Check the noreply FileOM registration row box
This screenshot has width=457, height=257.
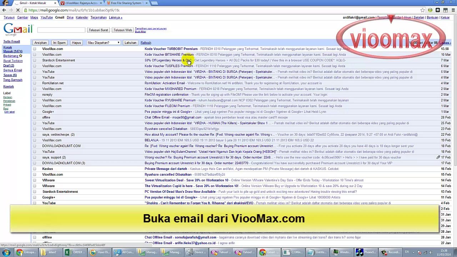[x=35, y=95]
